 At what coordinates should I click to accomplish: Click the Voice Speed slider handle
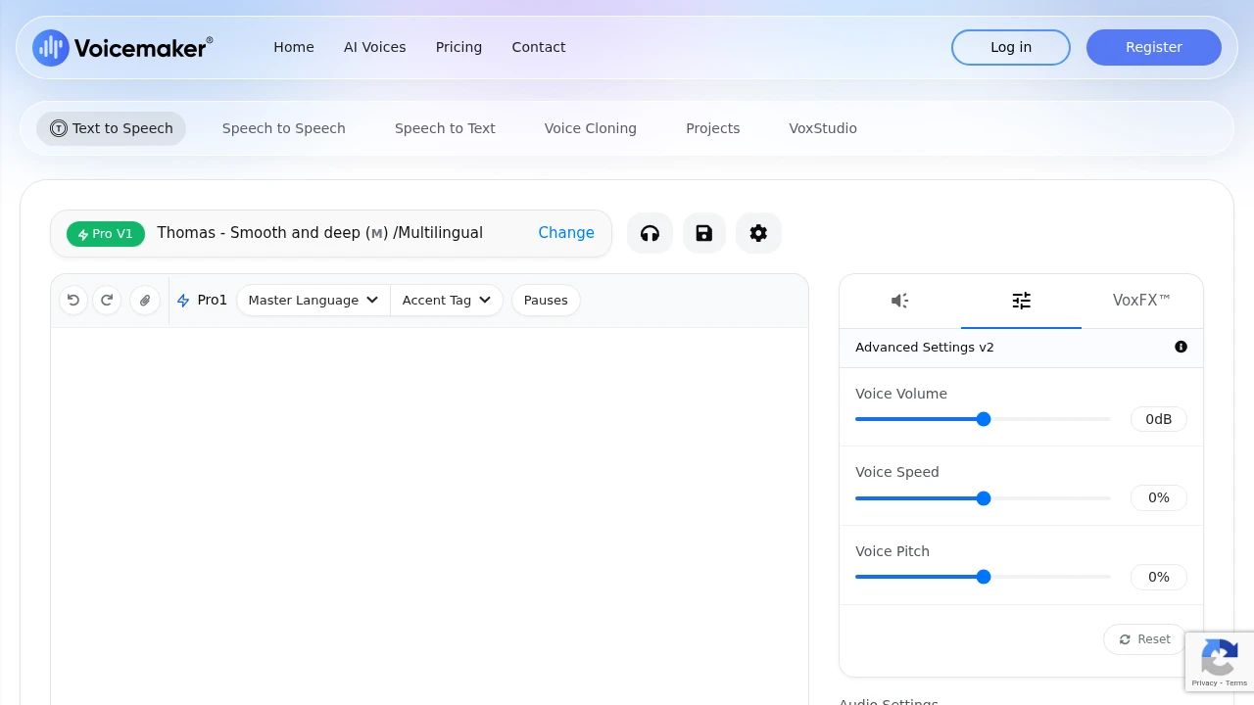pos(984,498)
